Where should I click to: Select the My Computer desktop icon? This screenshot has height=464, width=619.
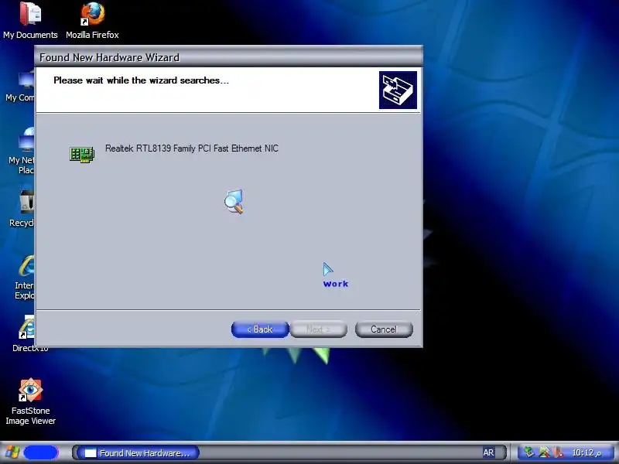[20, 87]
